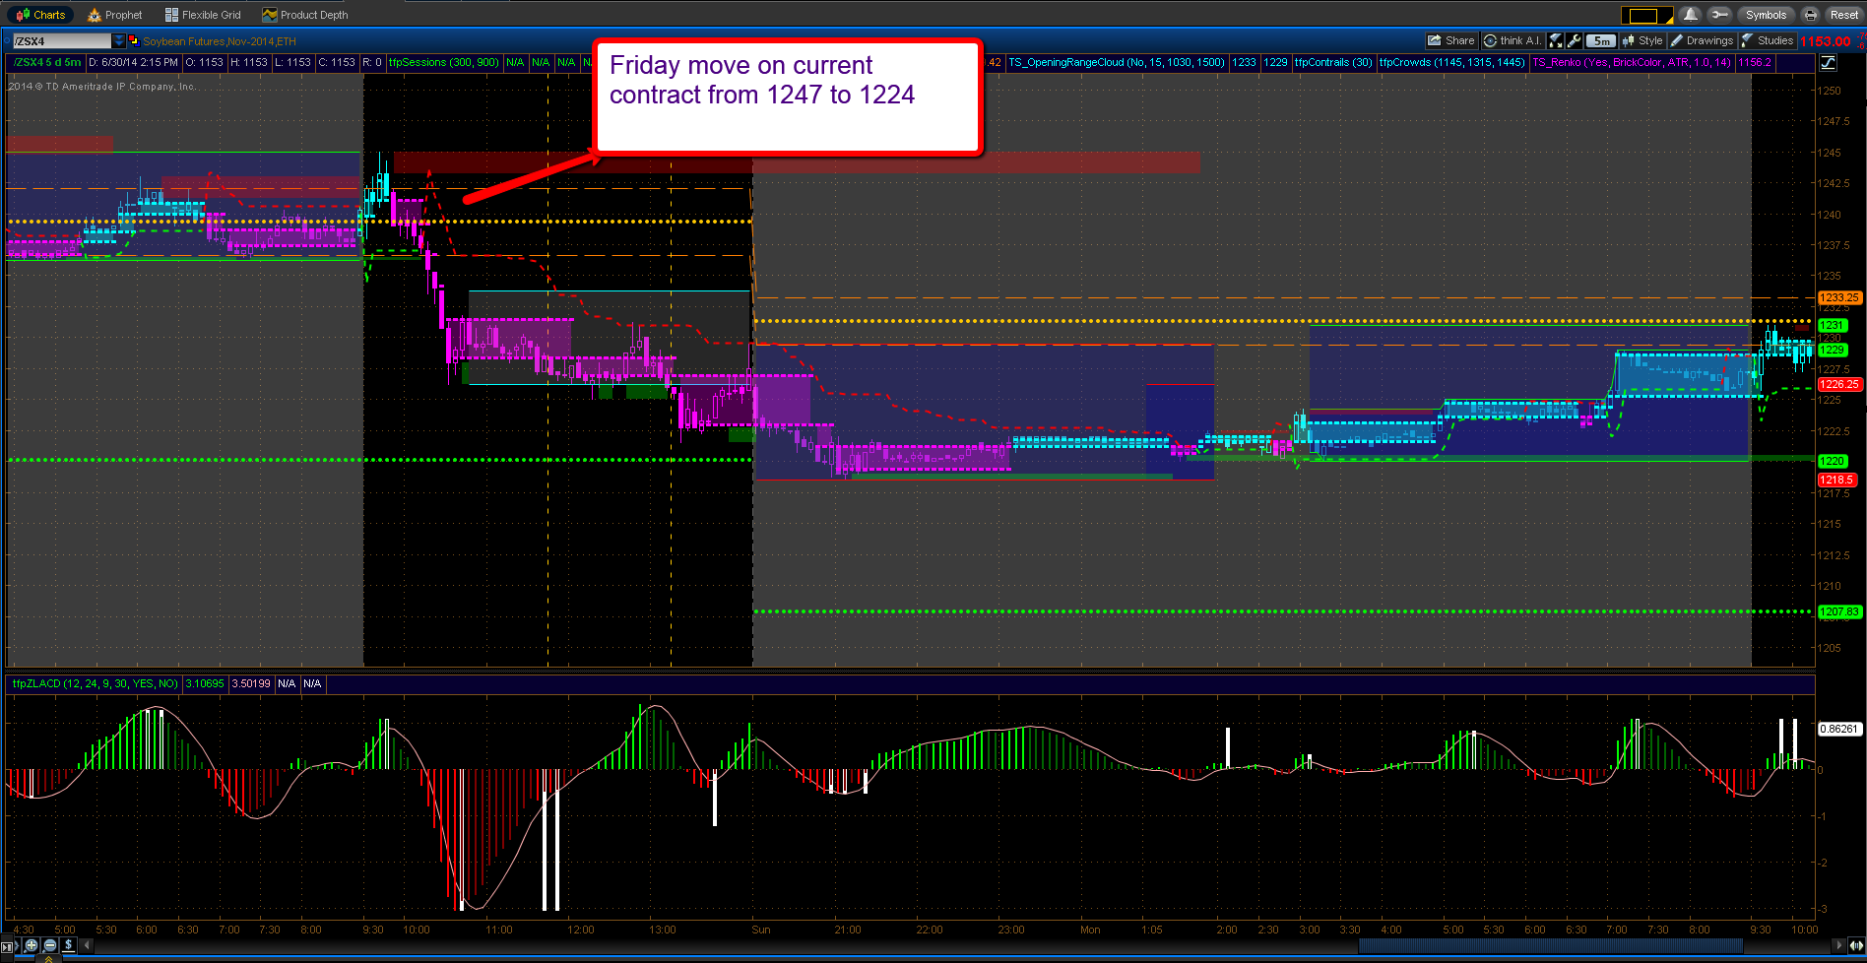Click the /ZSX4 5 d 5m chart label
The image size is (1867, 963).
click(x=46, y=62)
